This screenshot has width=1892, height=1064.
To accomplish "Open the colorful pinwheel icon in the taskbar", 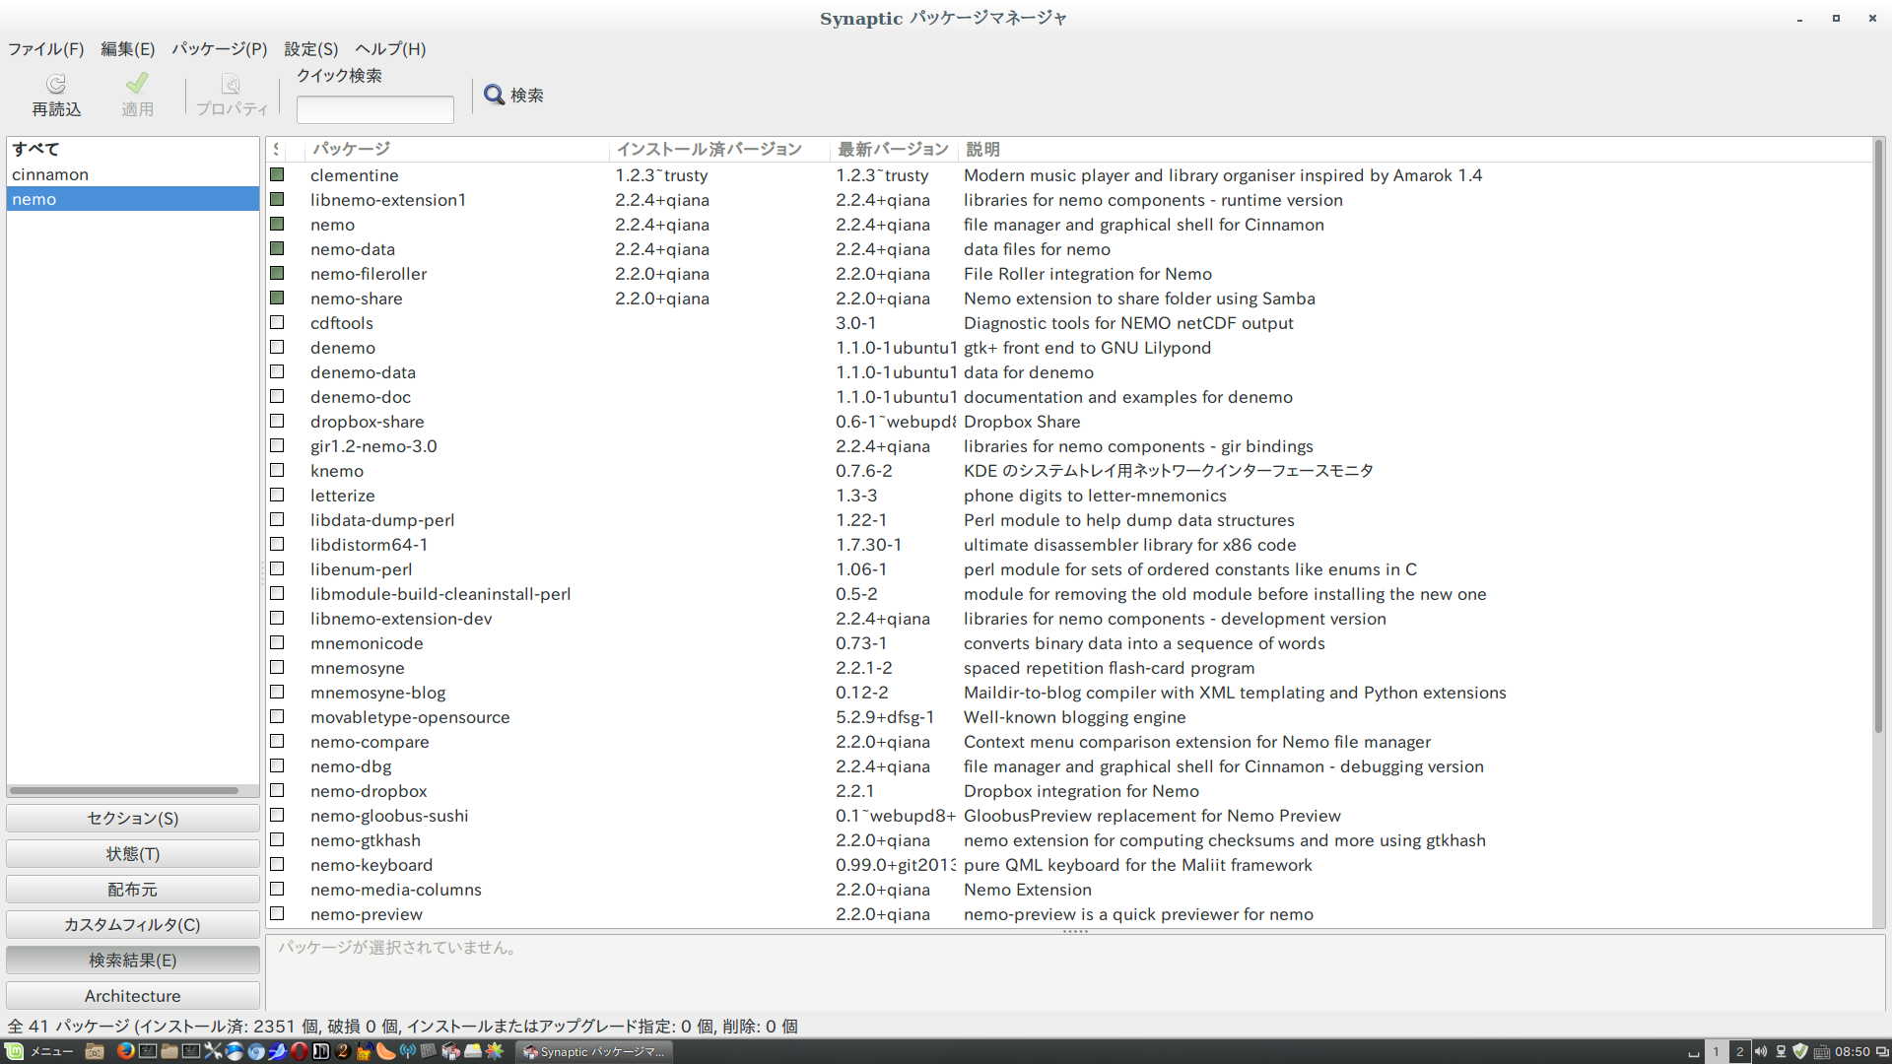I will pos(494,1051).
